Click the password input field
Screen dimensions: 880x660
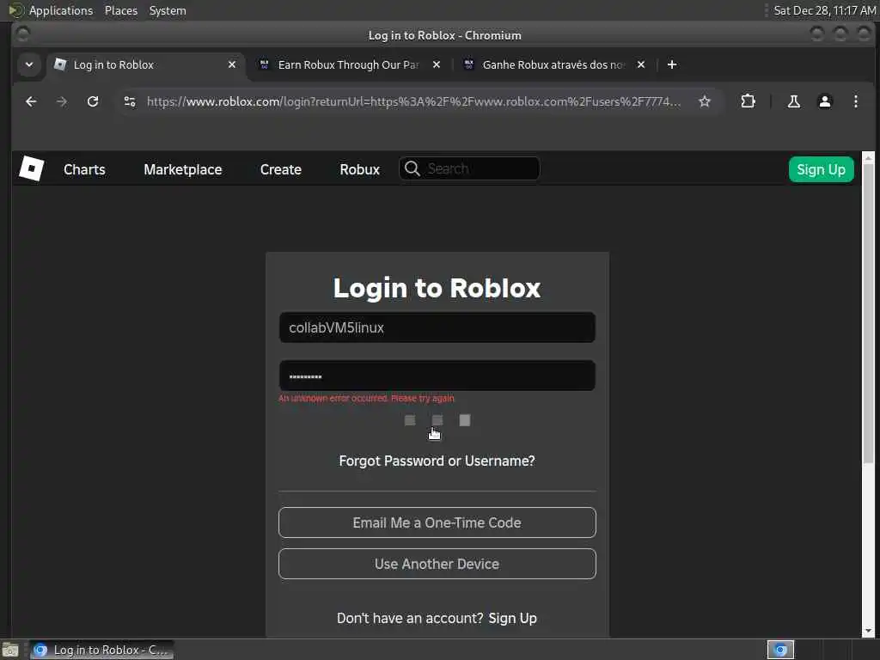click(437, 376)
